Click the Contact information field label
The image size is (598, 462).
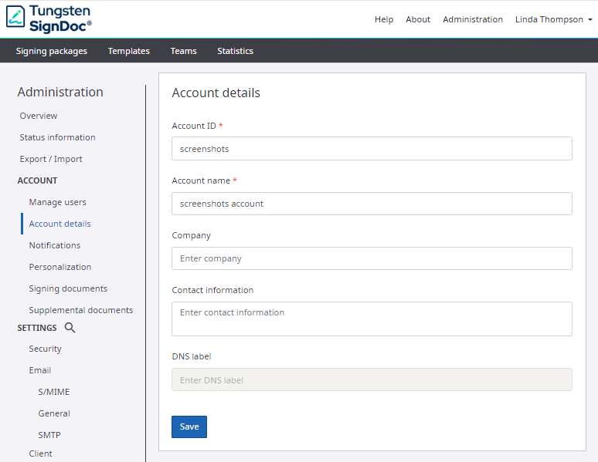pyautogui.click(x=212, y=290)
